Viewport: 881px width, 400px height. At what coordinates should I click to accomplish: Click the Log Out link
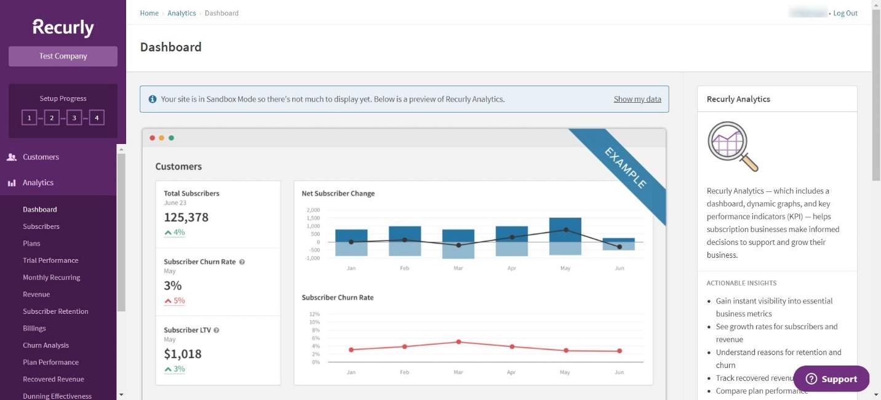[x=845, y=13]
